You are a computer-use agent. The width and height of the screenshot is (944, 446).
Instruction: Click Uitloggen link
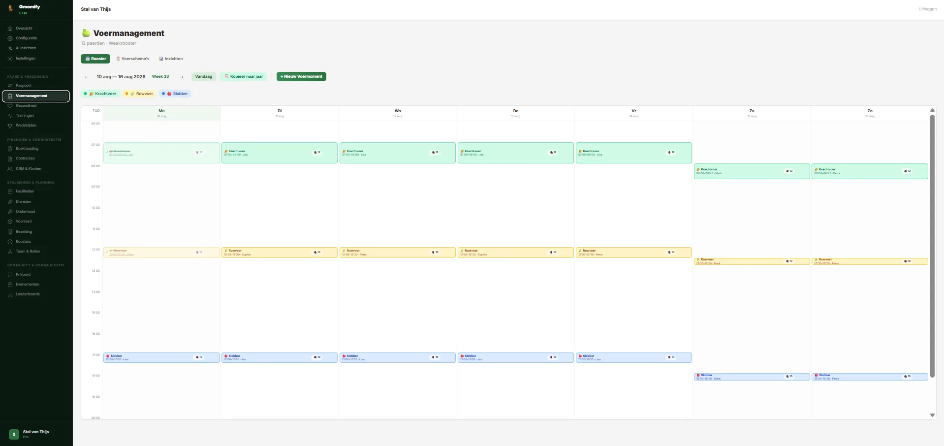point(927,9)
